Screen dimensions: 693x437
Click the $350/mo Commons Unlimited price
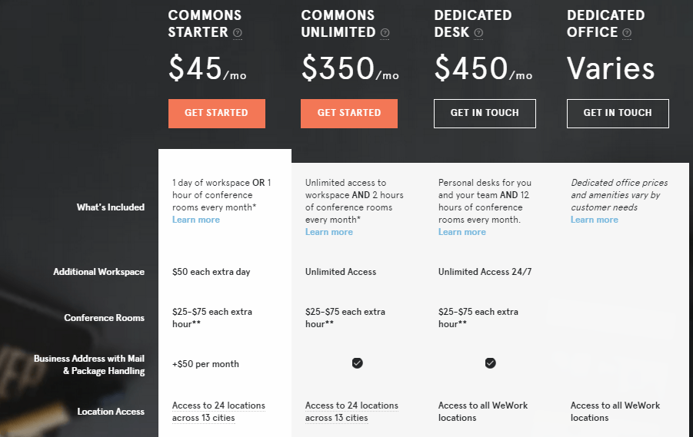tap(350, 68)
